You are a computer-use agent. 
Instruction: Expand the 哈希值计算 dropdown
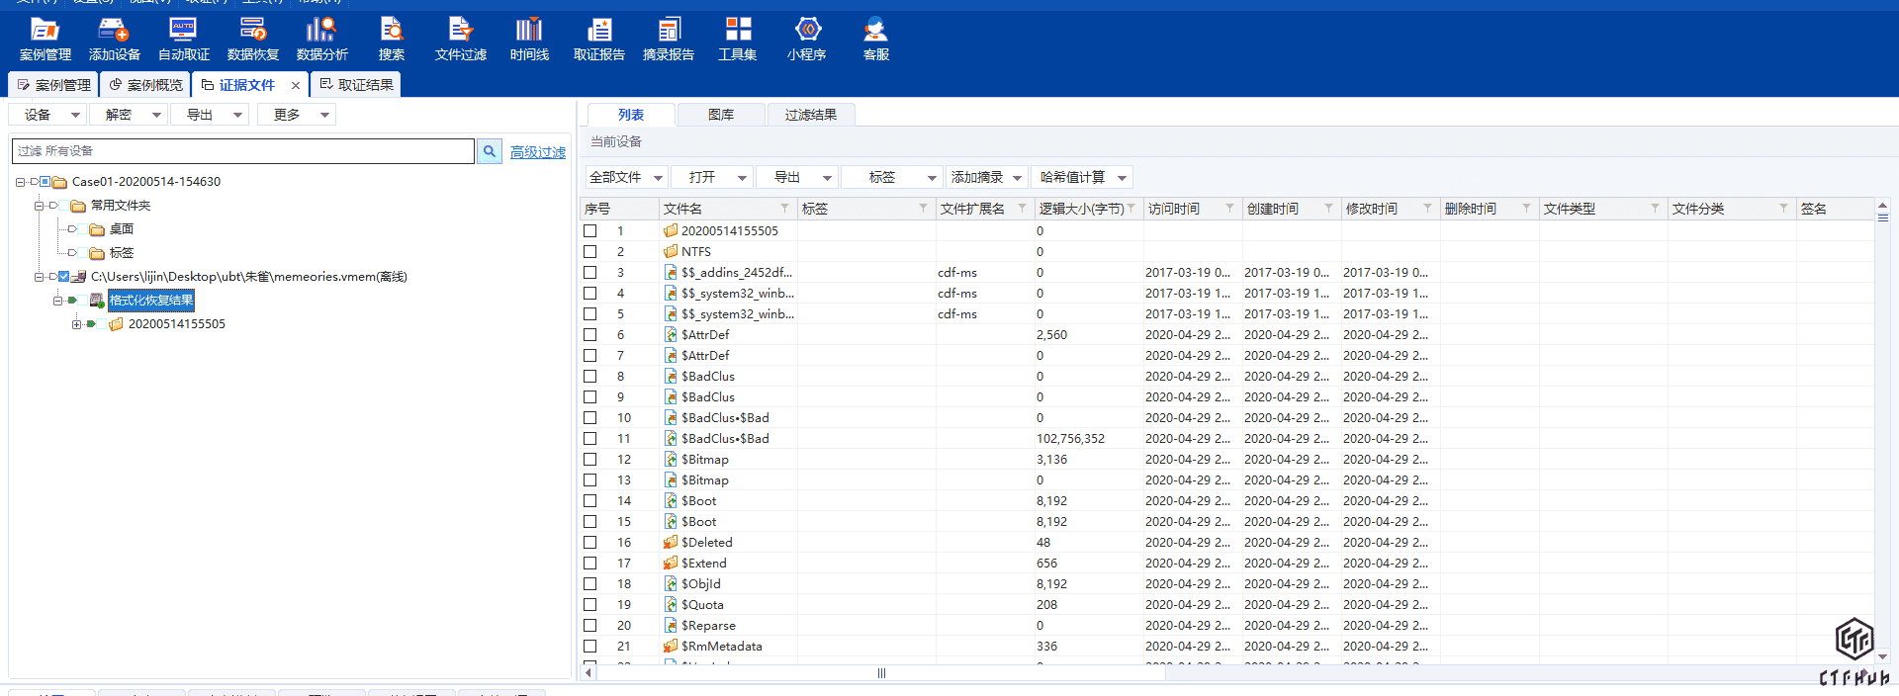[1082, 177]
